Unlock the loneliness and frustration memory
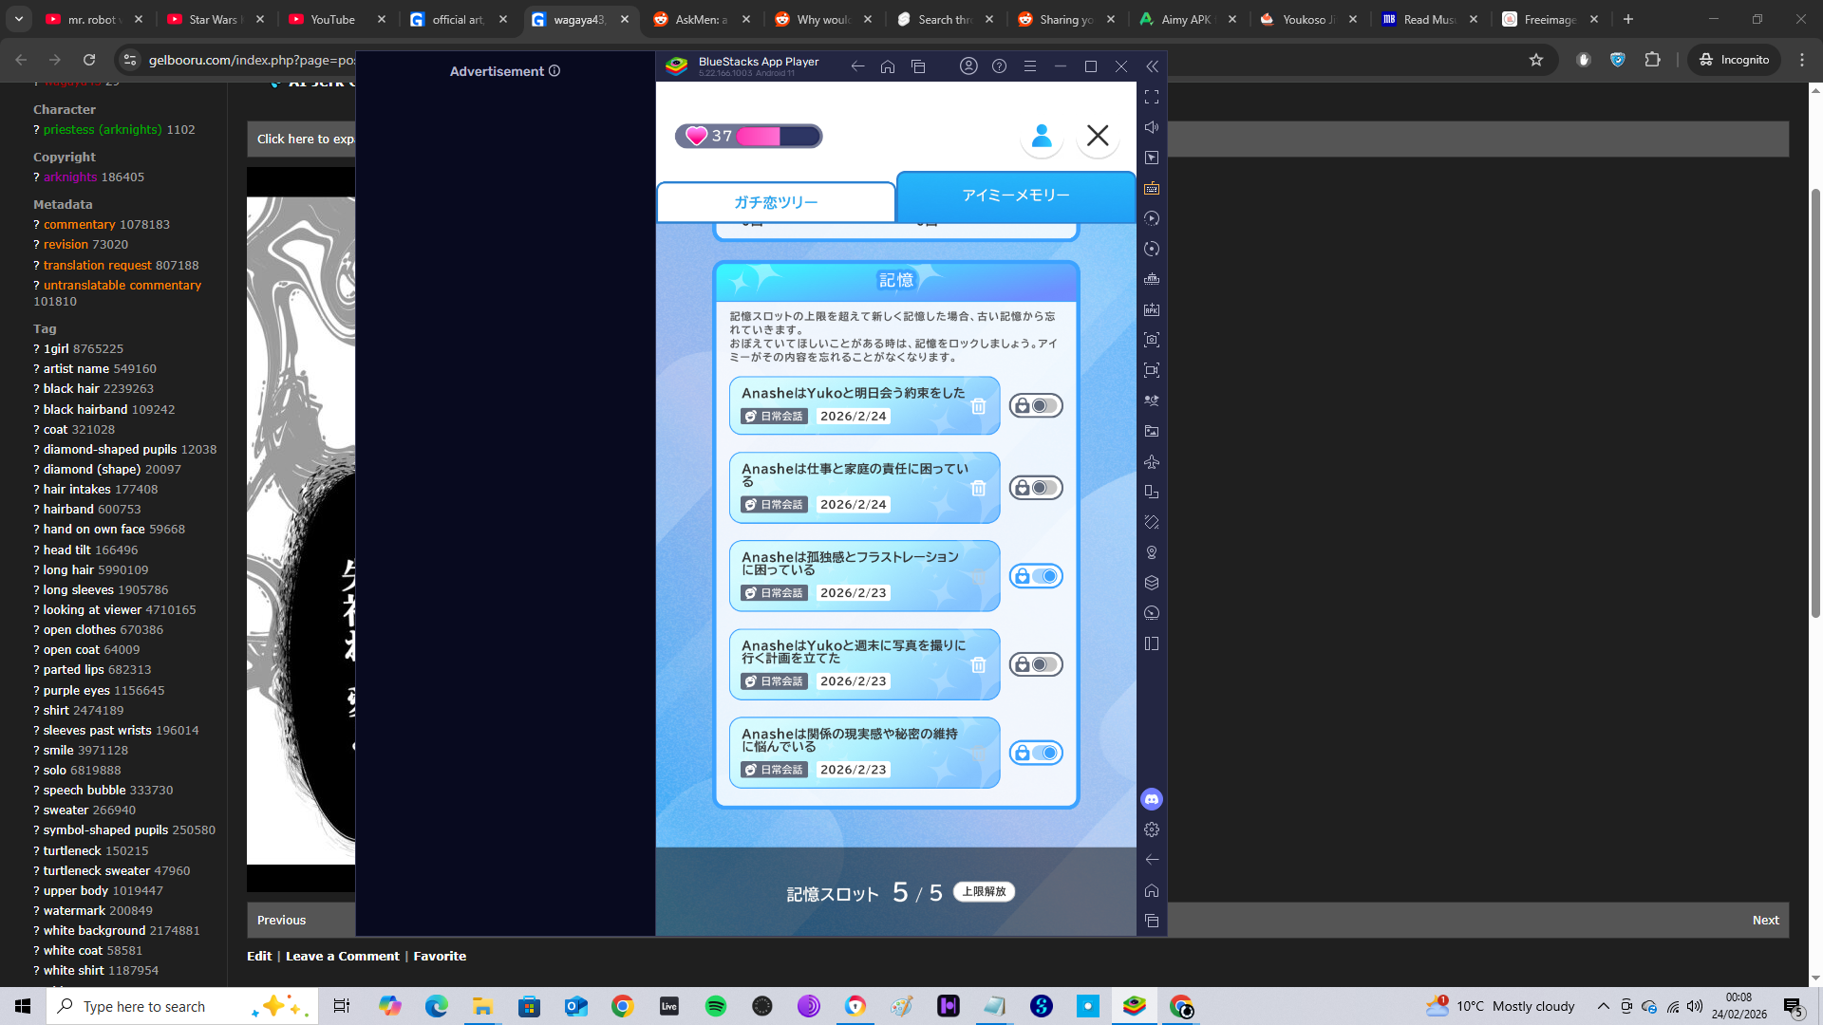 coord(1035,576)
